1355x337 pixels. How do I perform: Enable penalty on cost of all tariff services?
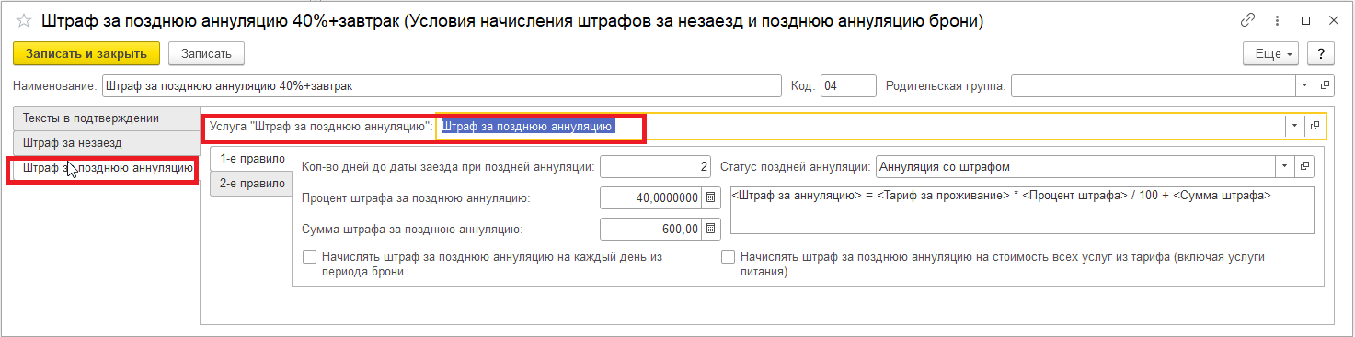(x=729, y=257)
